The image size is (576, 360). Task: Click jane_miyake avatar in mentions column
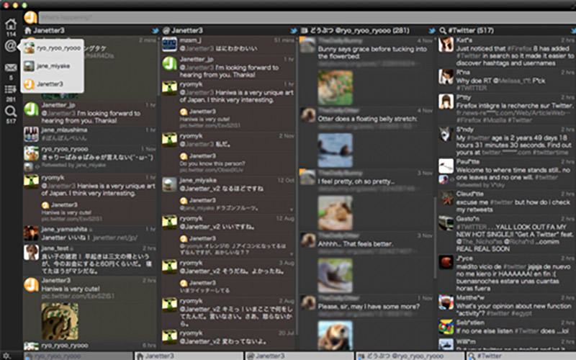[170, 185]
